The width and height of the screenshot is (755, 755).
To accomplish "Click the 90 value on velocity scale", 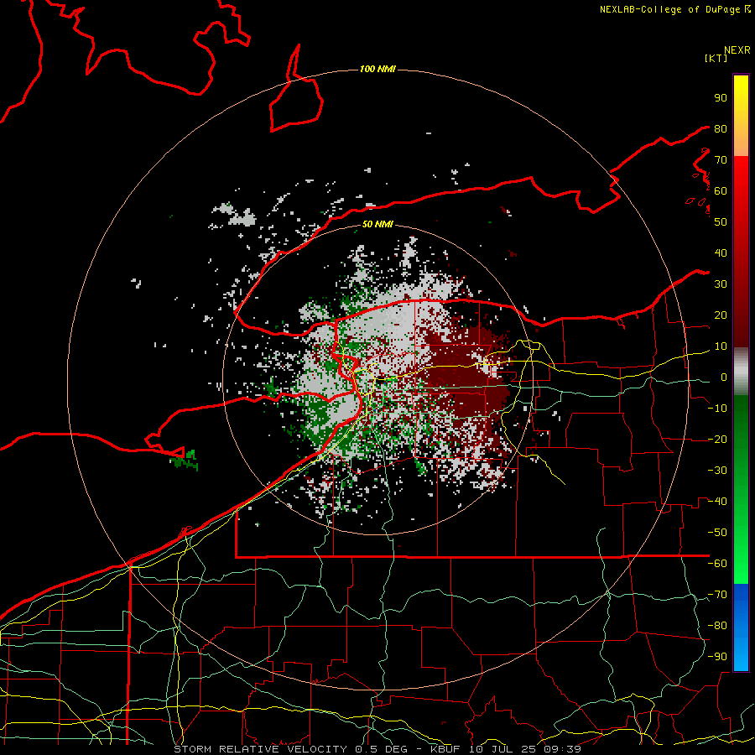I will [x=721, y=98].
